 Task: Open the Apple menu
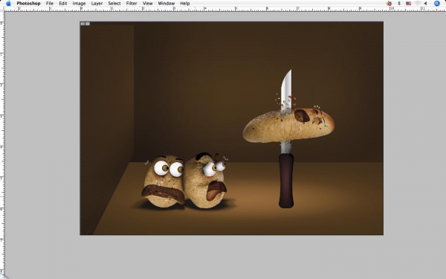[x=8, y=4]
